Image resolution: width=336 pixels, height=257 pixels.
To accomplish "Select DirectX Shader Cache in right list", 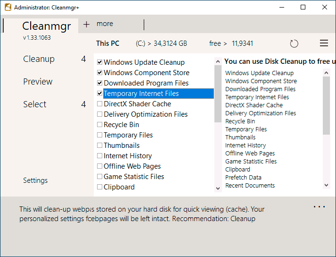I will click(x=254, y=105).
